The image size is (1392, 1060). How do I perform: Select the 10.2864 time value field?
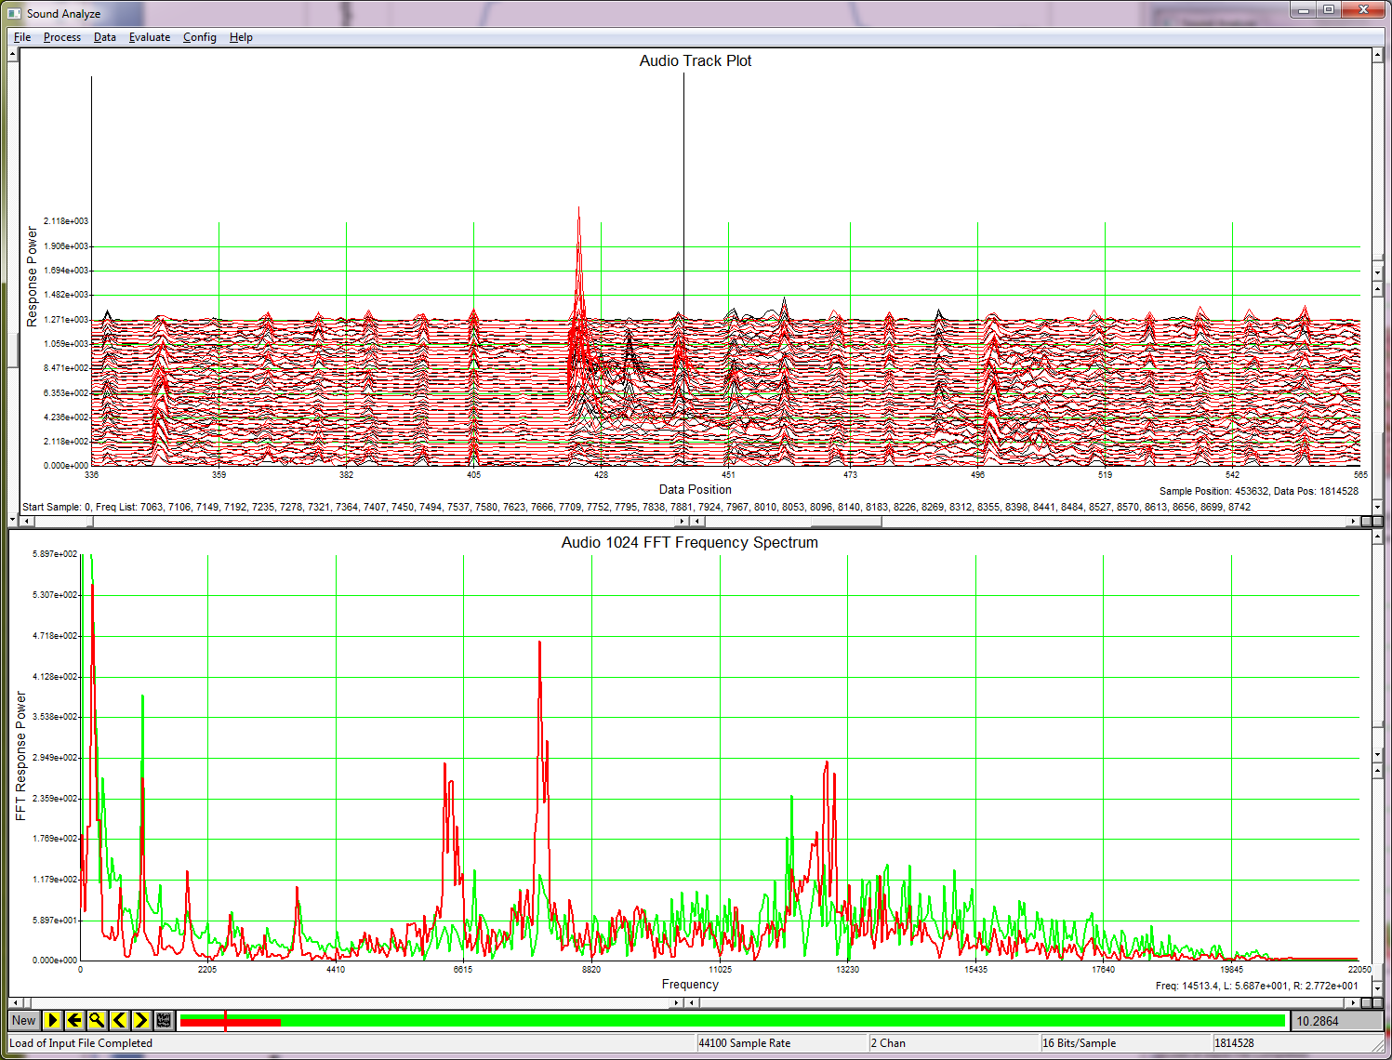click(1337, 1020)
